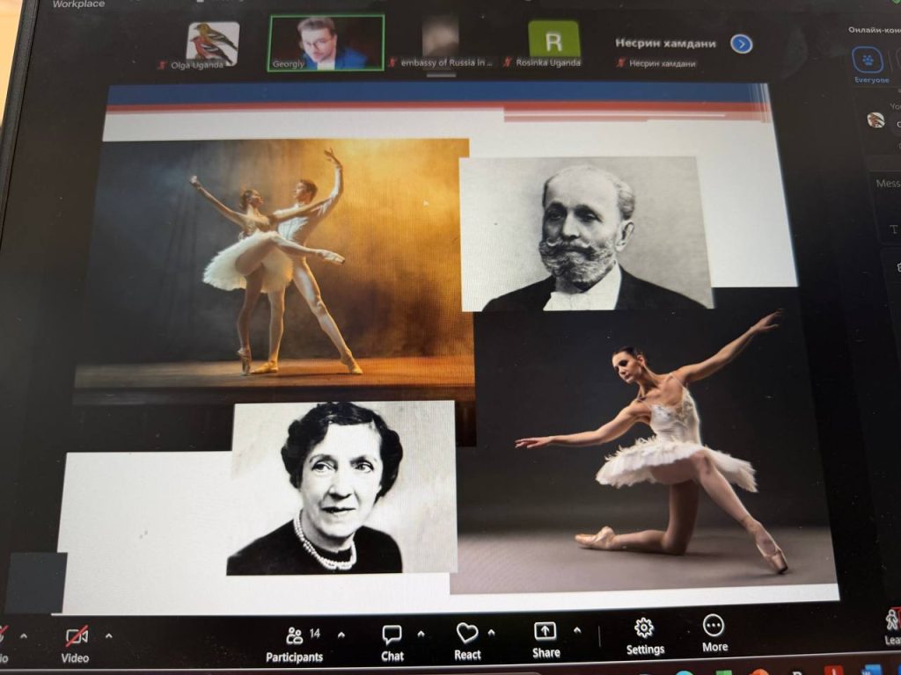Image resolution: width=901 pixels, height=675 pixels.
Task: Select the Everyone chat group icon
Action: click(x=871, y=63)
